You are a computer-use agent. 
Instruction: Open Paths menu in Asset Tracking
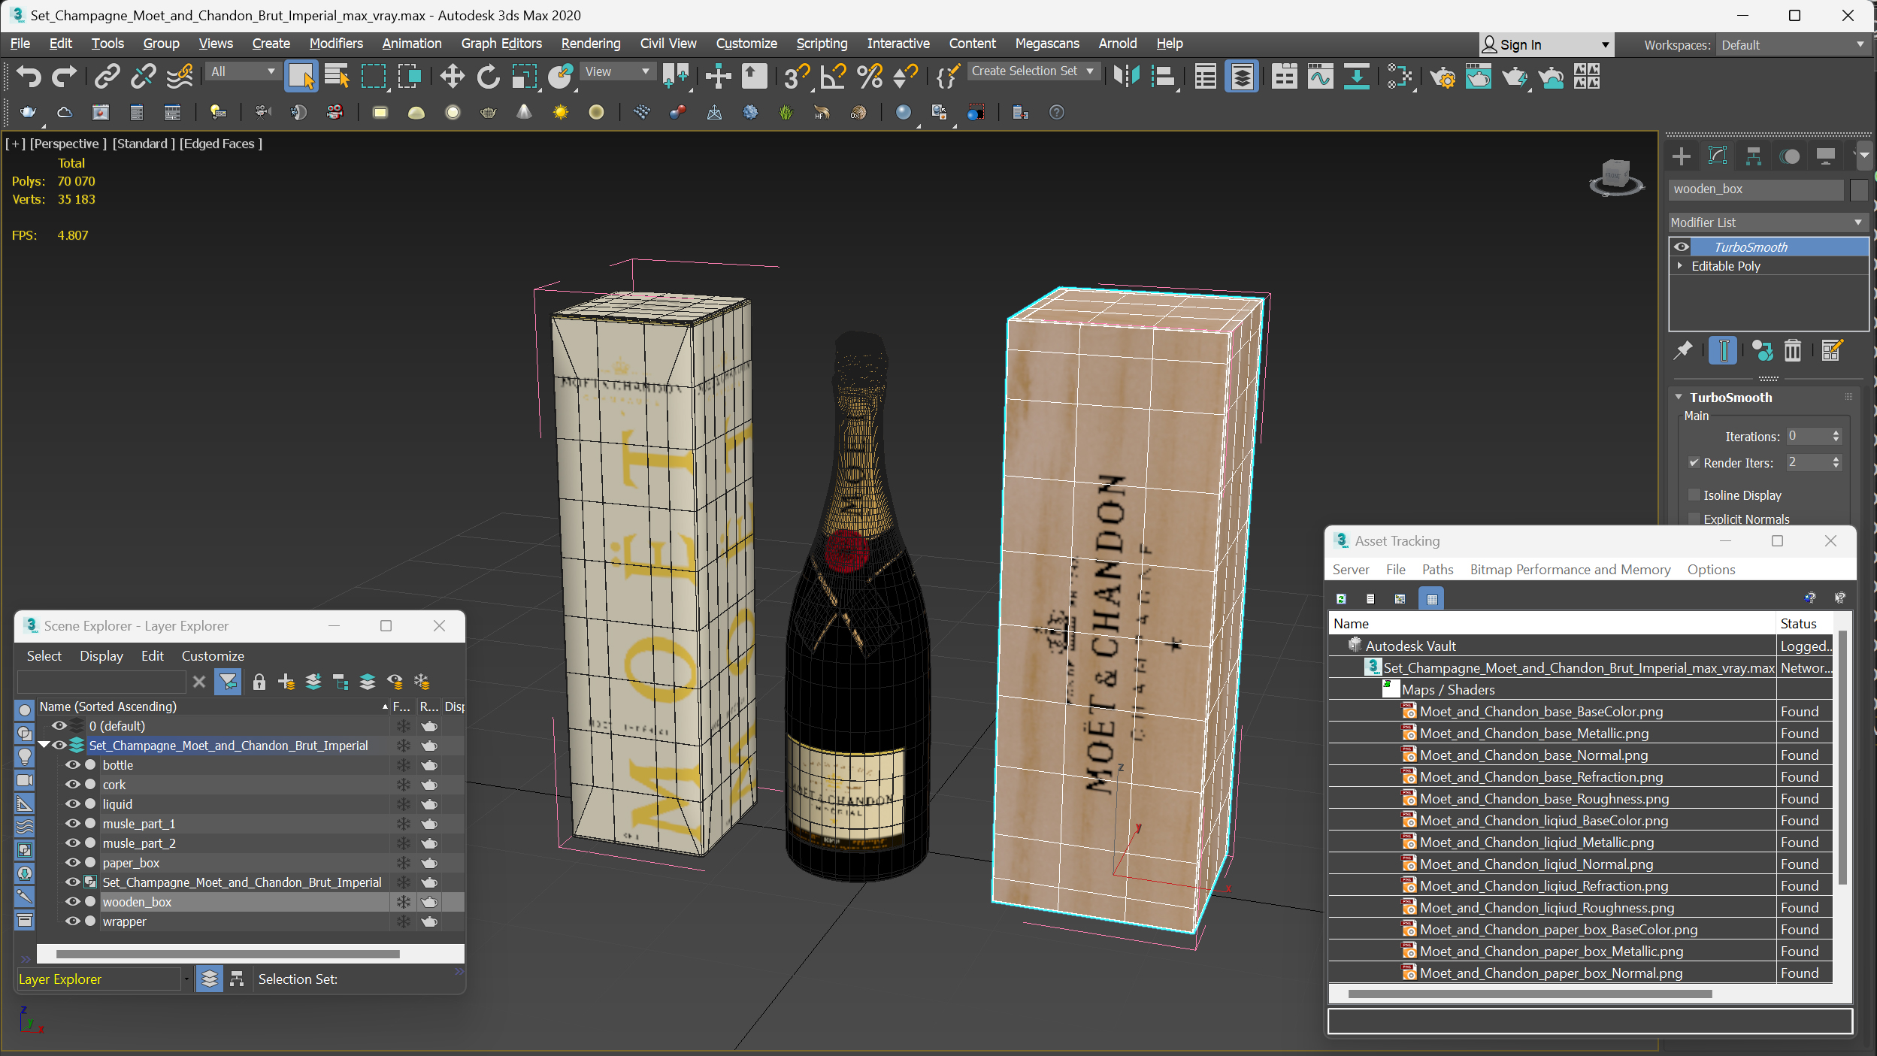coord(1437,570)
